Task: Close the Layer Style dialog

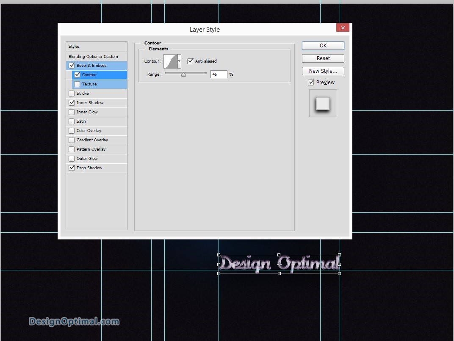Action: (x=343, y=27)
